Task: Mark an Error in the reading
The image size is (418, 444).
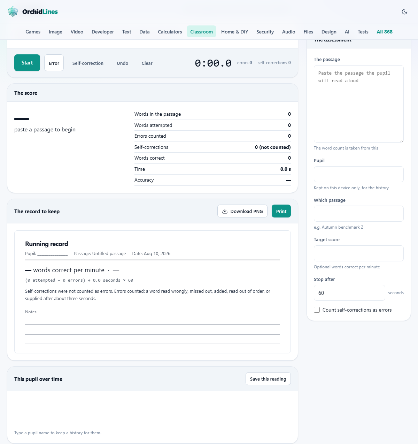Action: 54,63
